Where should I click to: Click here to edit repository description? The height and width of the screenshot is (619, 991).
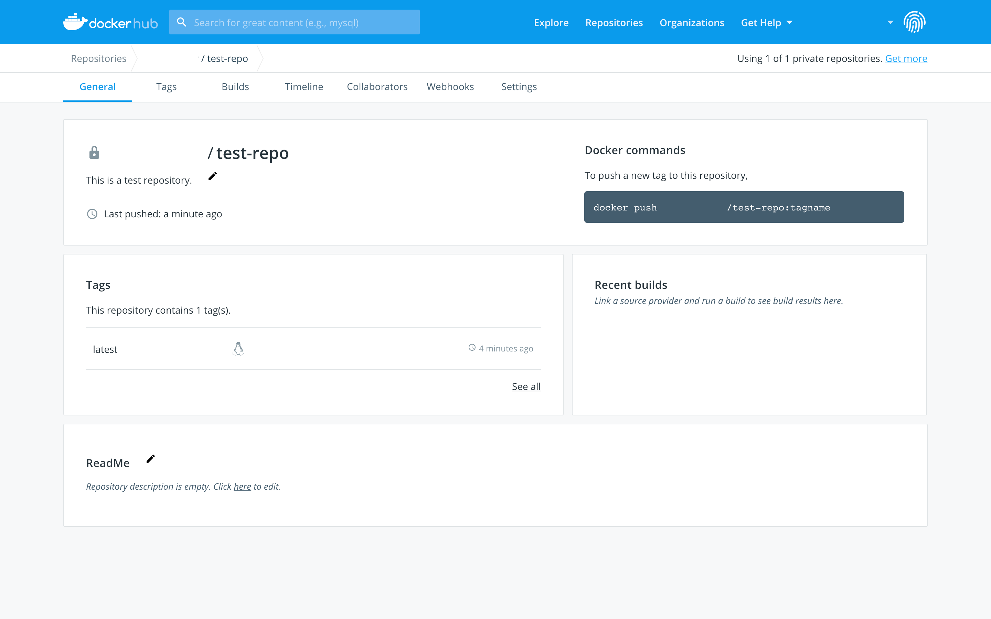click(x=242, y=486)
